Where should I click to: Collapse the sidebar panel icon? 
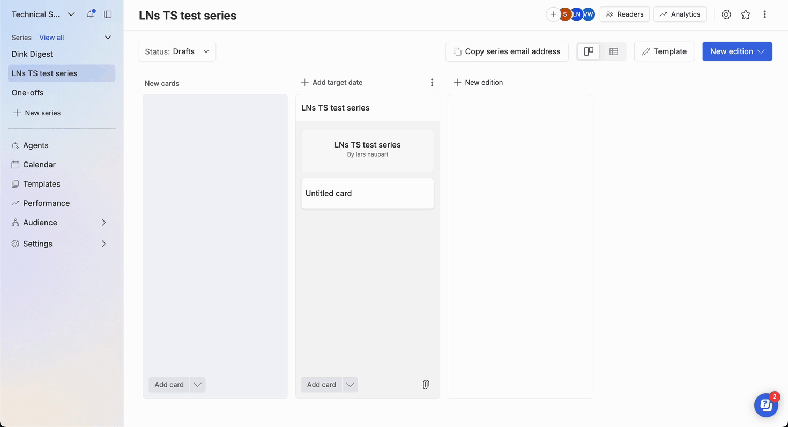[x=108, y=14]
